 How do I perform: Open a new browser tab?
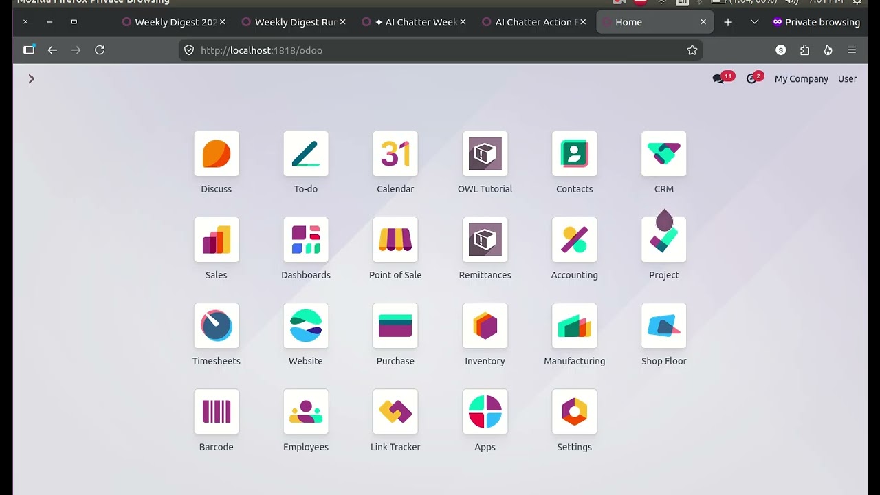pyautogui.click(x=728, y=22)
